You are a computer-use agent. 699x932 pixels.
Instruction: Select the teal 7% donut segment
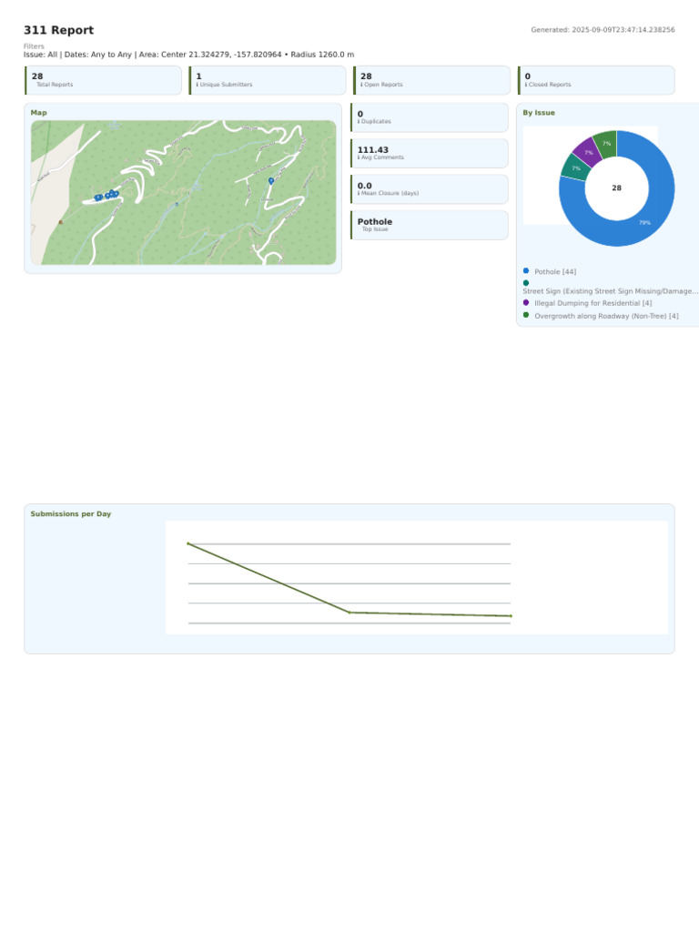[575, 168]
